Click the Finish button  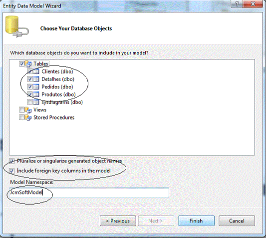point(196,221)
